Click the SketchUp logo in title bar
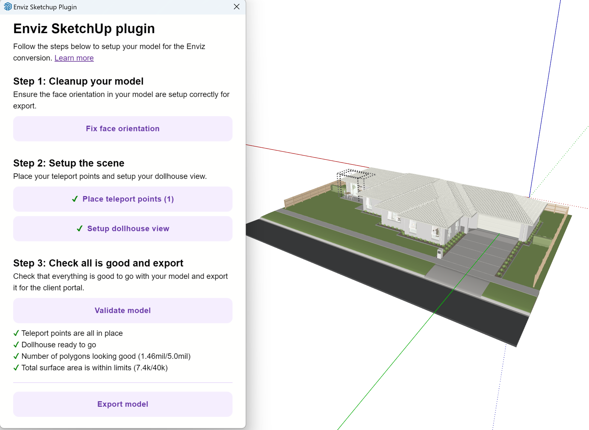This screenshot has width=589, height=430. pos(7,7)
